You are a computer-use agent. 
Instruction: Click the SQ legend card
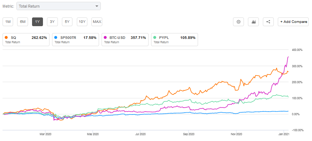coord(26,40)
